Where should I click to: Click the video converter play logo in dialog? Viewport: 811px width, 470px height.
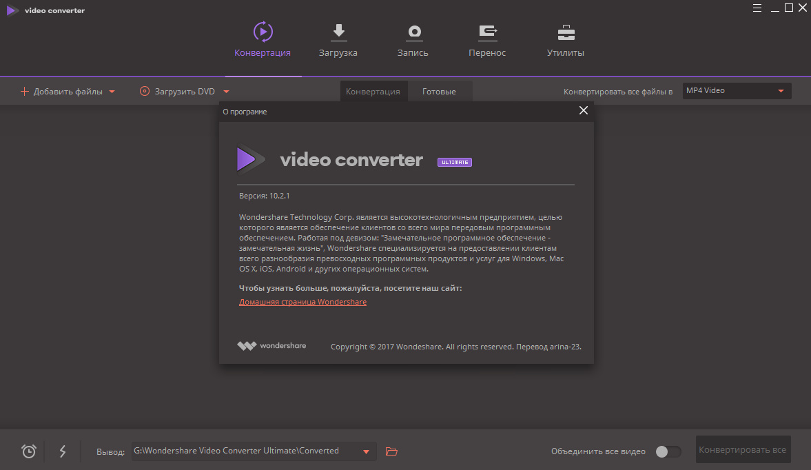point(251,159)
